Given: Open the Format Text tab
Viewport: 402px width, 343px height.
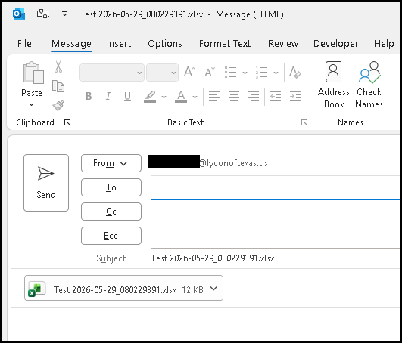Looking at the screenshot, I should pyautogui.click(x=225, y=44).
